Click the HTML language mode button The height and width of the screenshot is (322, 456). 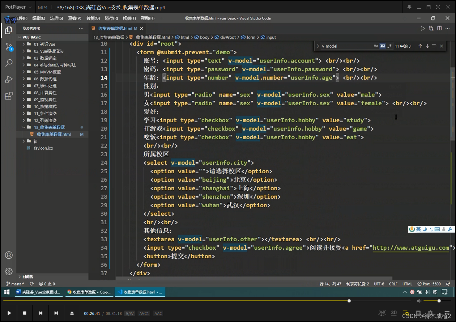(407, 284)
